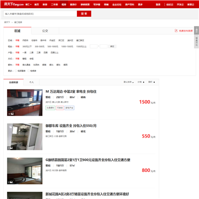Image resolution: width=199 pixels, height=199 pixels.
Task: Focus the keyword search input
Action: coord(40,14)
